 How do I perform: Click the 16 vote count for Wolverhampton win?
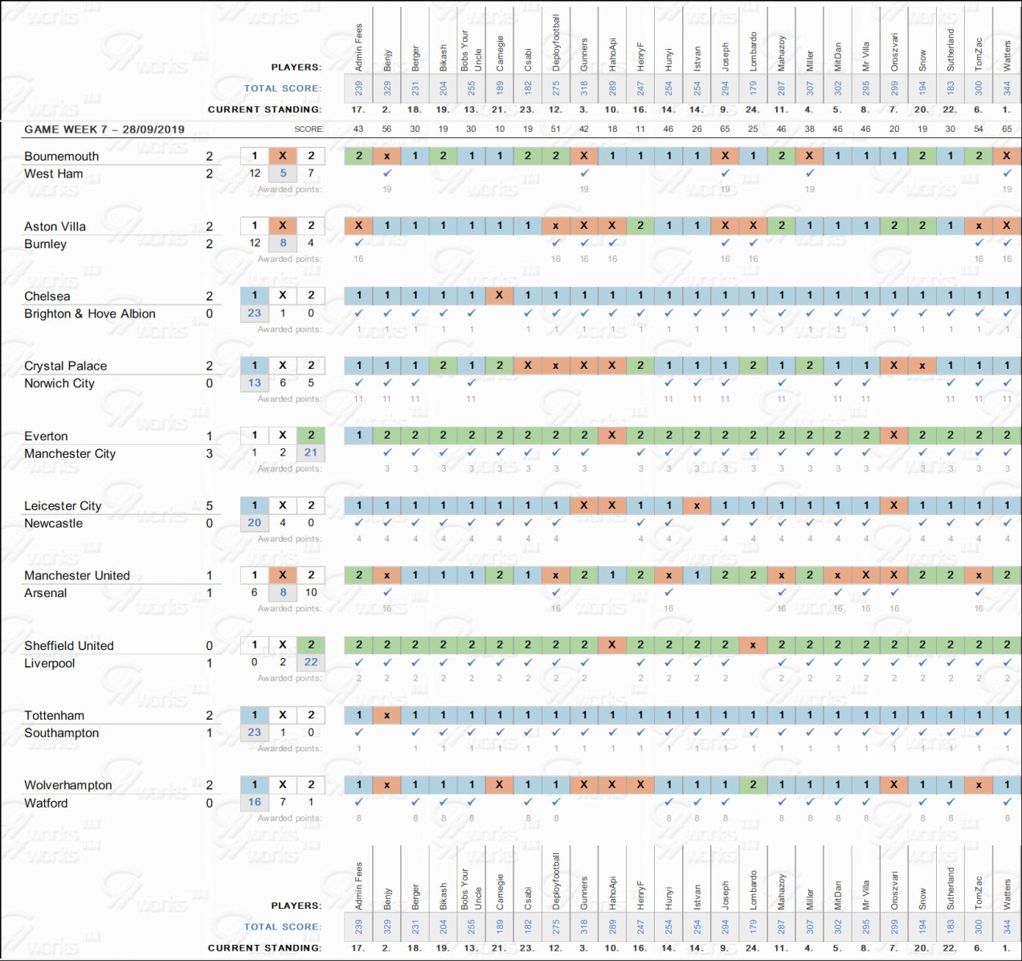[x=255, y=802]
